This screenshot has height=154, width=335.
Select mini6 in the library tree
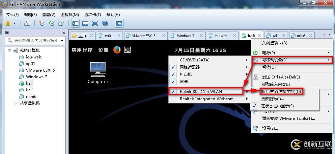point(31,96)
